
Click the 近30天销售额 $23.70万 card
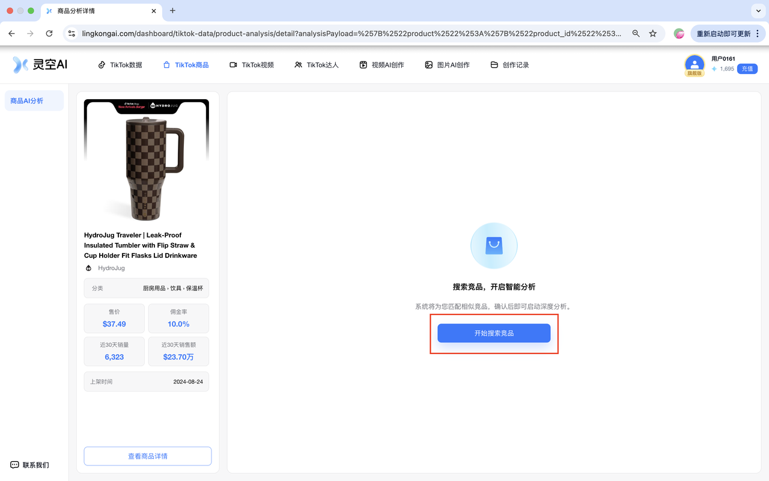pyautogui.click(x=178, y=351)
